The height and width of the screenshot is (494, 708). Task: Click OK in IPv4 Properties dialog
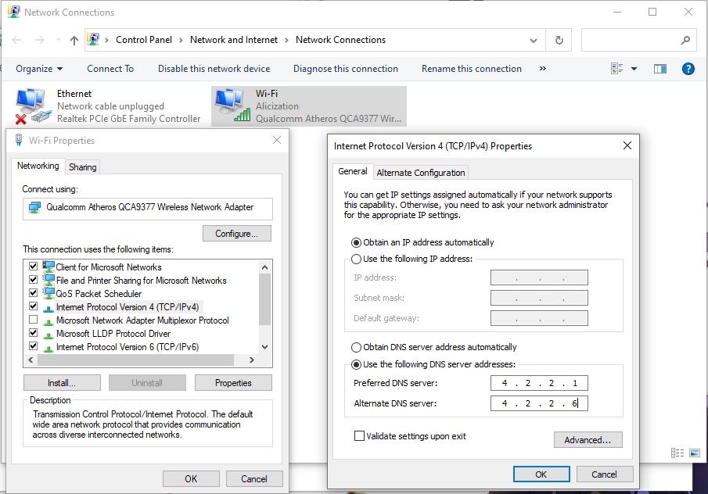541,474
